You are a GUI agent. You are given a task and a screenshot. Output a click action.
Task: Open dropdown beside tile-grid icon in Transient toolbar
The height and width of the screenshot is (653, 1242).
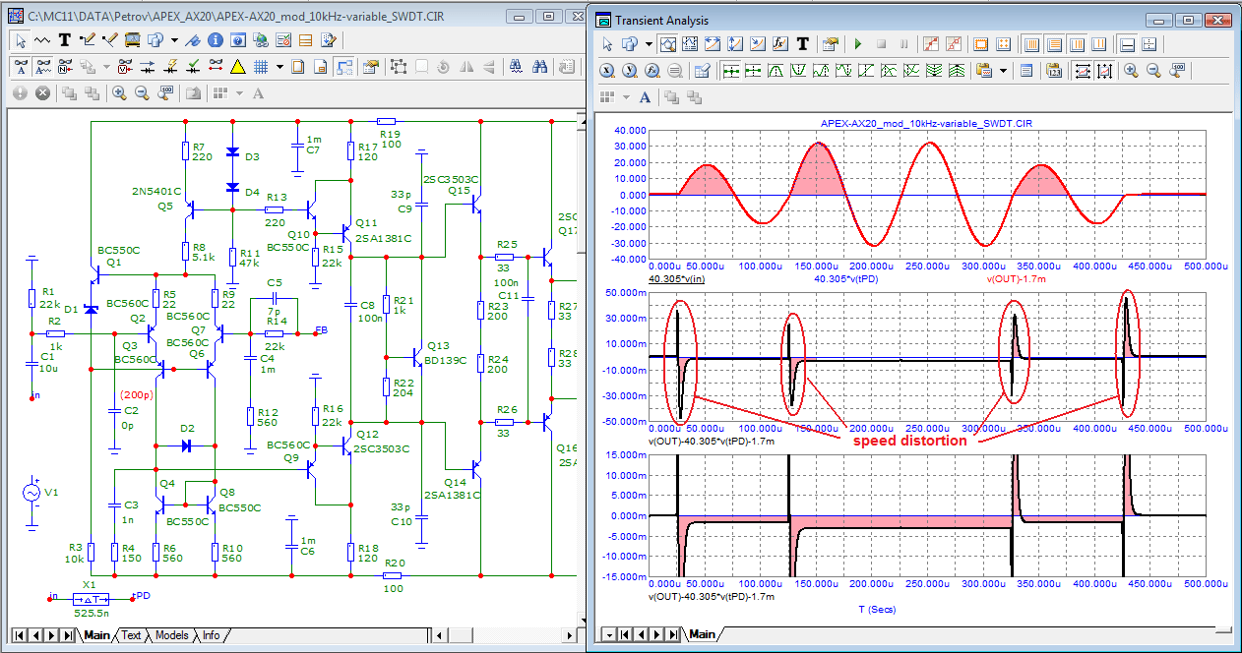tap(626, 96)
